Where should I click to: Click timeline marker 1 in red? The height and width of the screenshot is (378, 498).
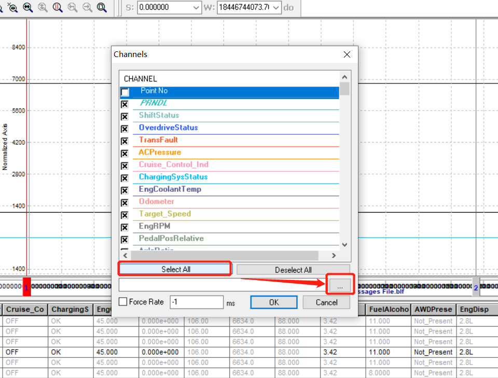coord(26,287)
